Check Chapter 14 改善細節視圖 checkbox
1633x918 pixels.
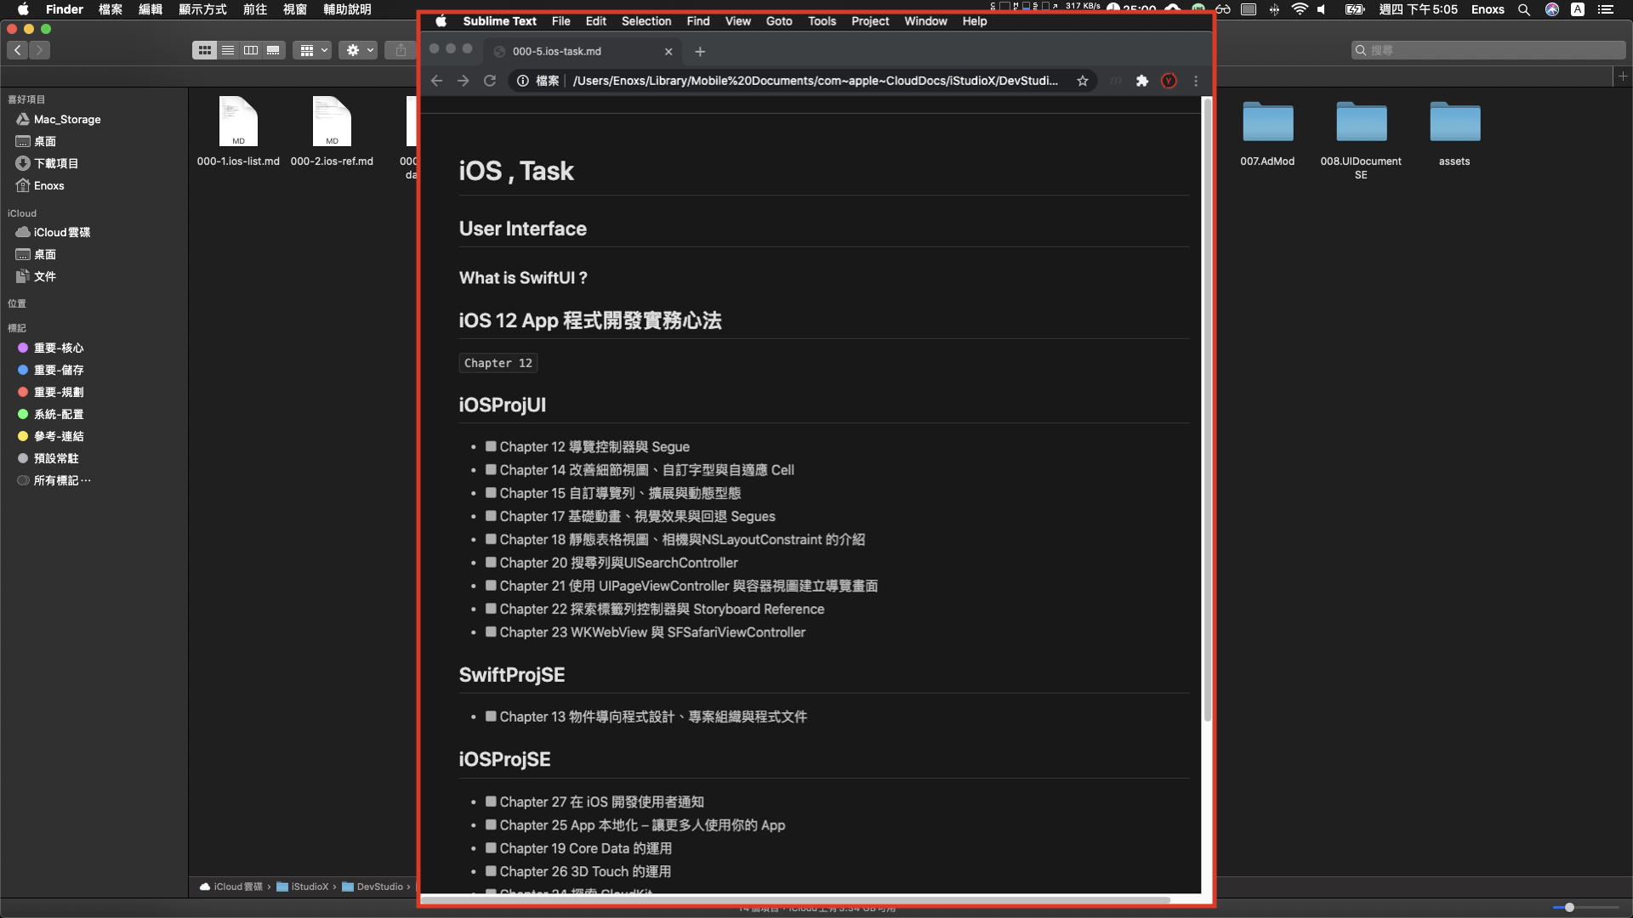(491, 469)
